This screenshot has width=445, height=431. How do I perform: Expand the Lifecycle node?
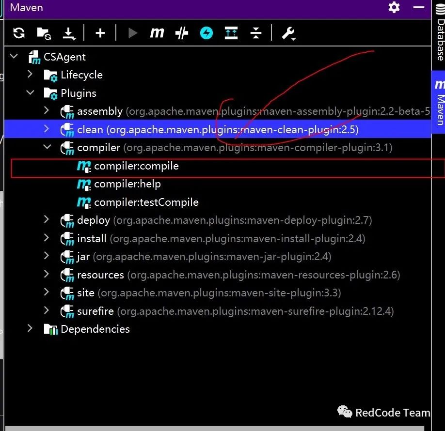[30, 74]
